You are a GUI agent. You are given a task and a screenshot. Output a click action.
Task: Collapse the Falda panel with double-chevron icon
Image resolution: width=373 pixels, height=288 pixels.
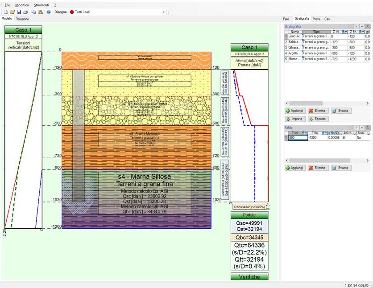click(x=367, y=128)
